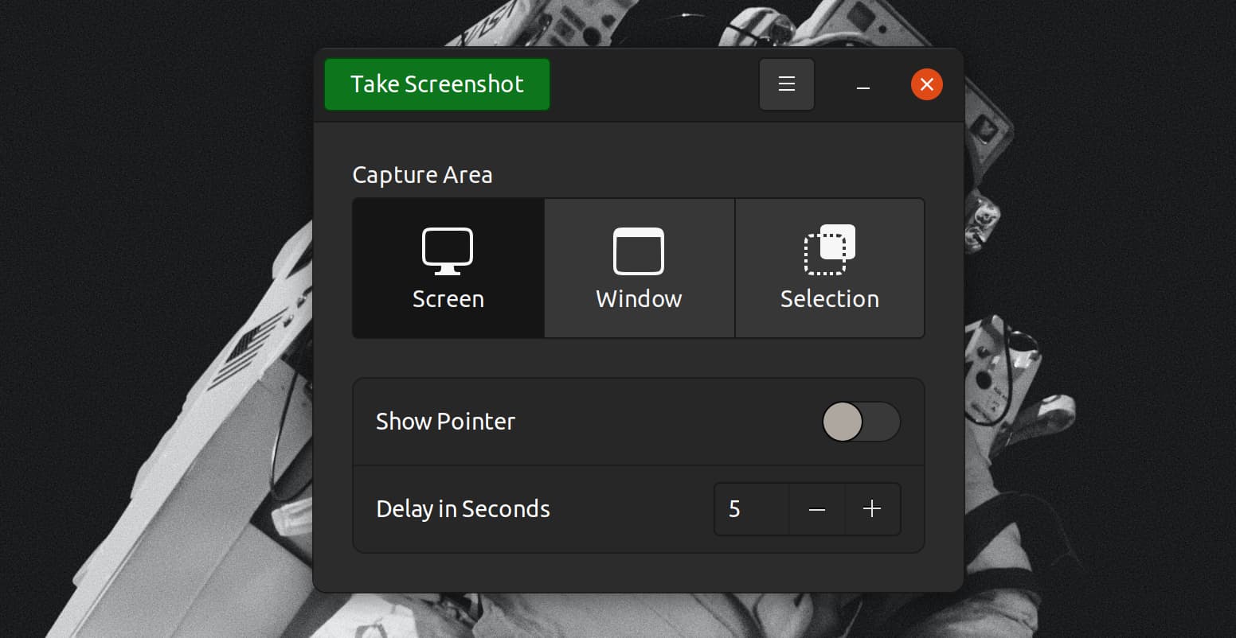This screenshot has height=638, width=1236.
Task: Click the delay seconds value field
Action: tap(749, 508)
